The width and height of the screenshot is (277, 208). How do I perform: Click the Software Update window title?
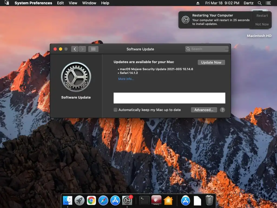pos(140,49)
